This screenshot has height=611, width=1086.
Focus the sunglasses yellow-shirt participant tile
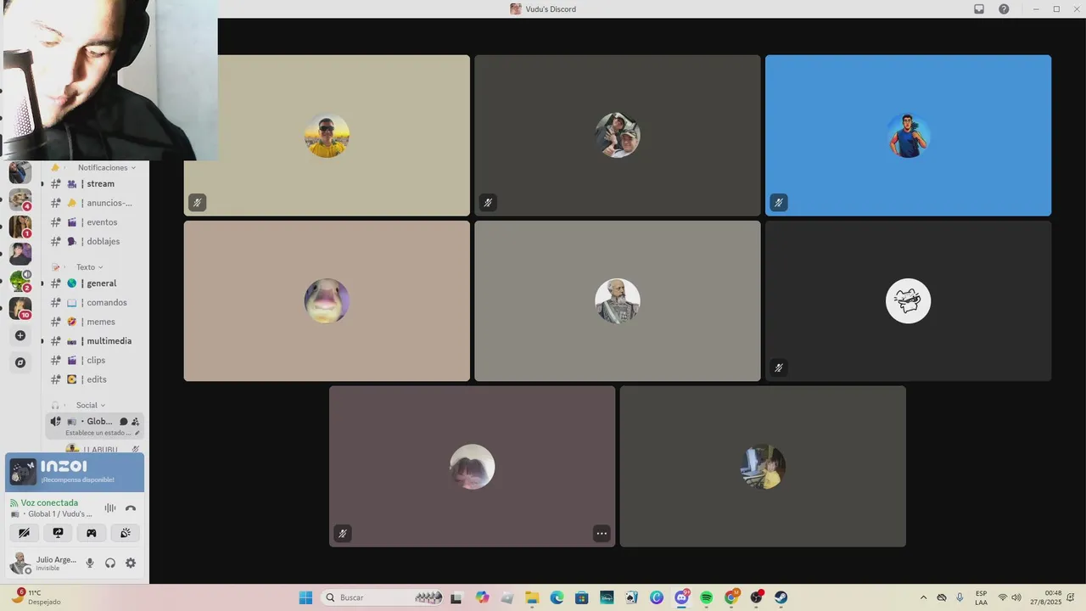[x=327, y=136]
